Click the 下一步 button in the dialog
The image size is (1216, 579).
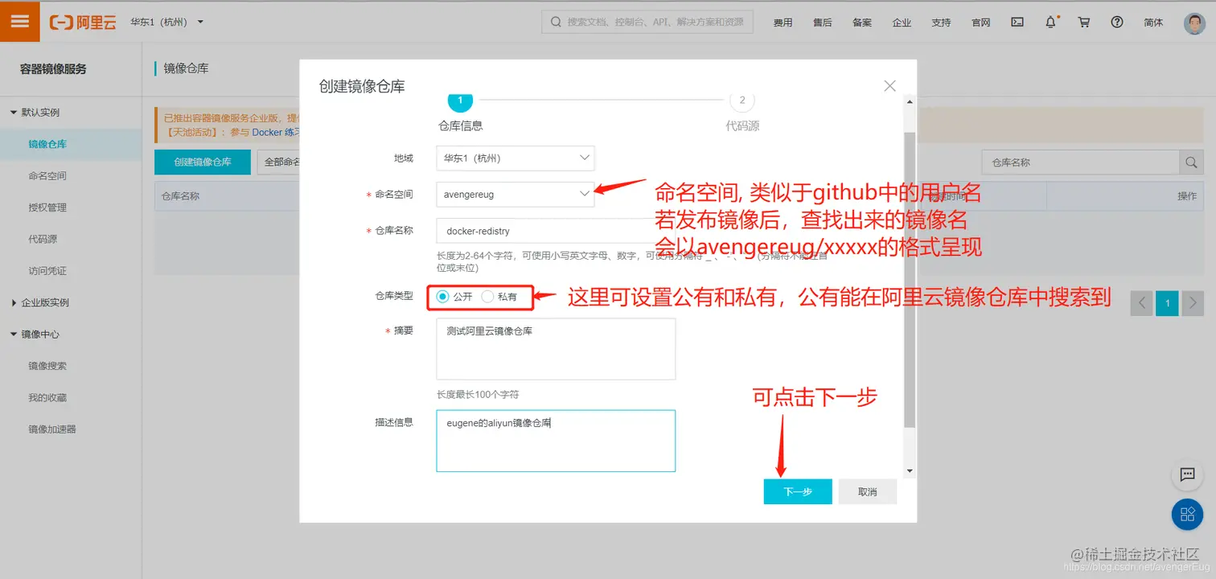[797, 491]
